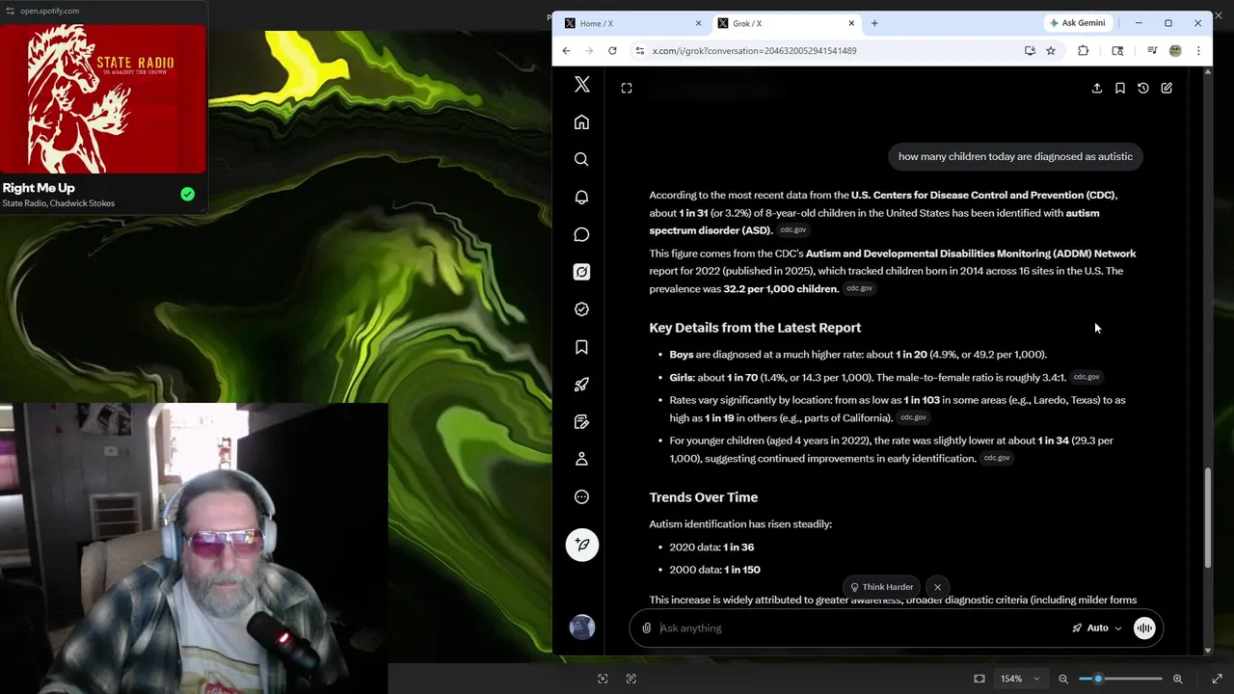Image resolution: width=1234 pixels, height=694 pixels.
Task: Click the Right Me Up song title
Action: tap(39, 188)
